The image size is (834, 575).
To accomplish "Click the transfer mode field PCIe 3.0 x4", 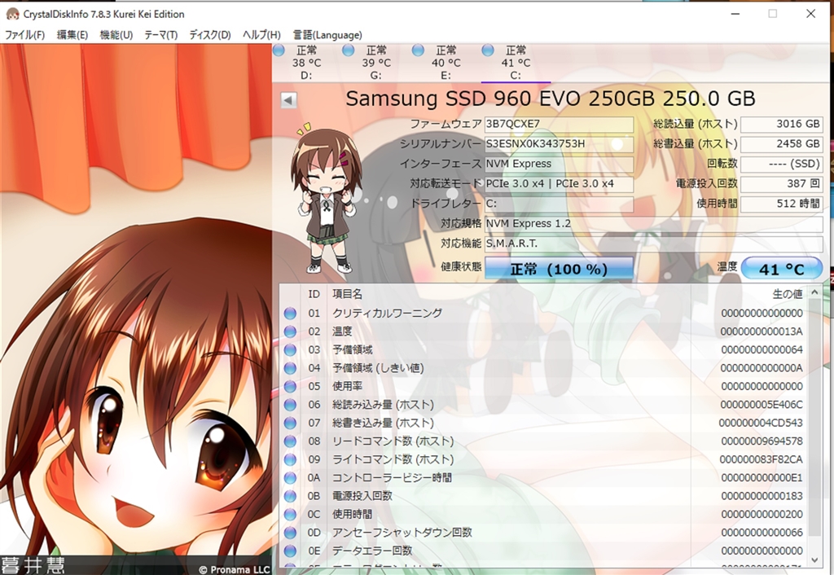I will [x=559, y=183].
